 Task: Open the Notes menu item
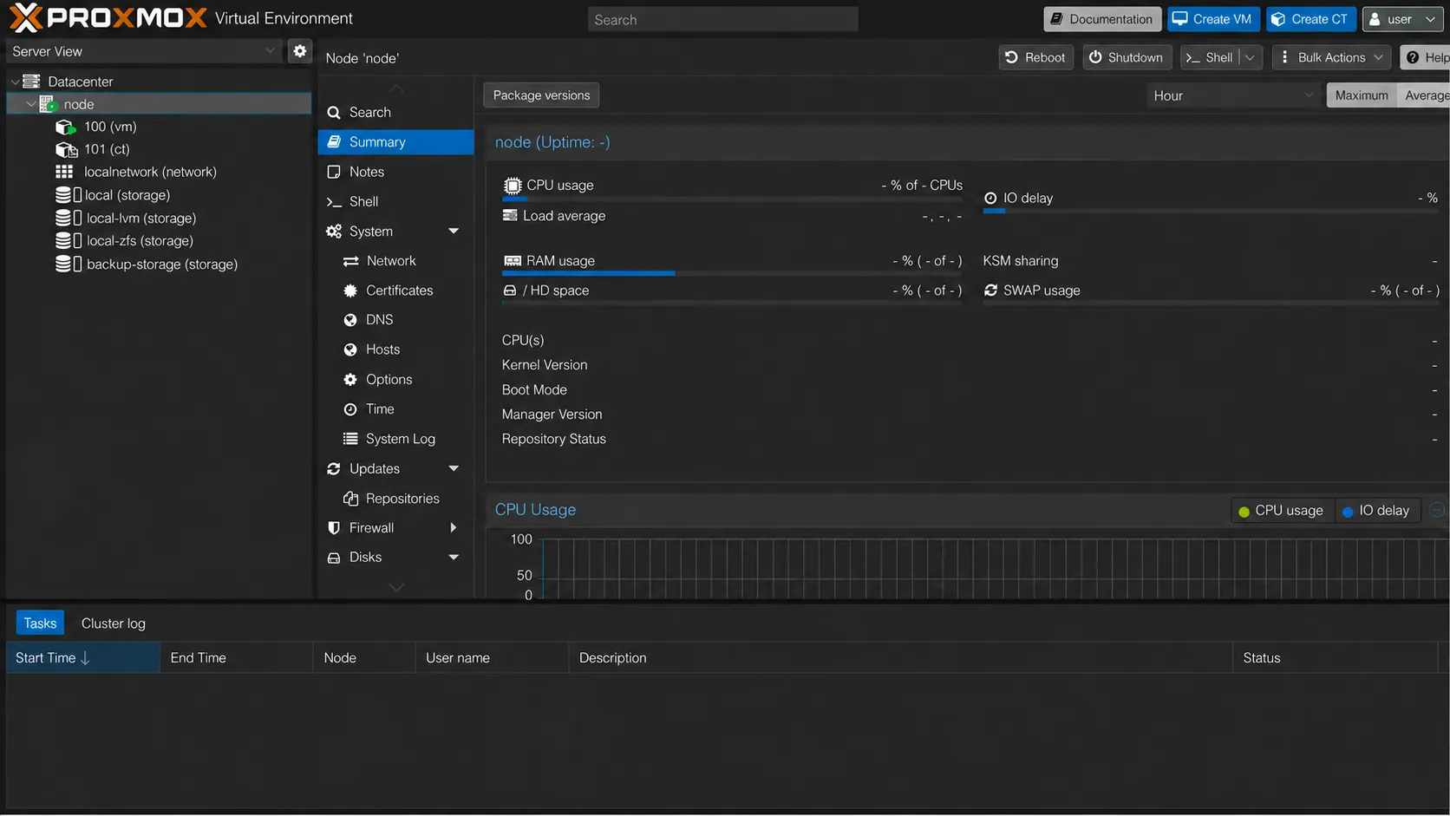(396, 172)
